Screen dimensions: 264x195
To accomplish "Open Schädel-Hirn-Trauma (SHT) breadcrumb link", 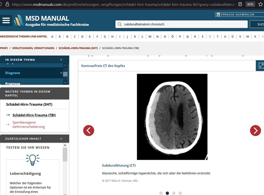I will point(78,48).
